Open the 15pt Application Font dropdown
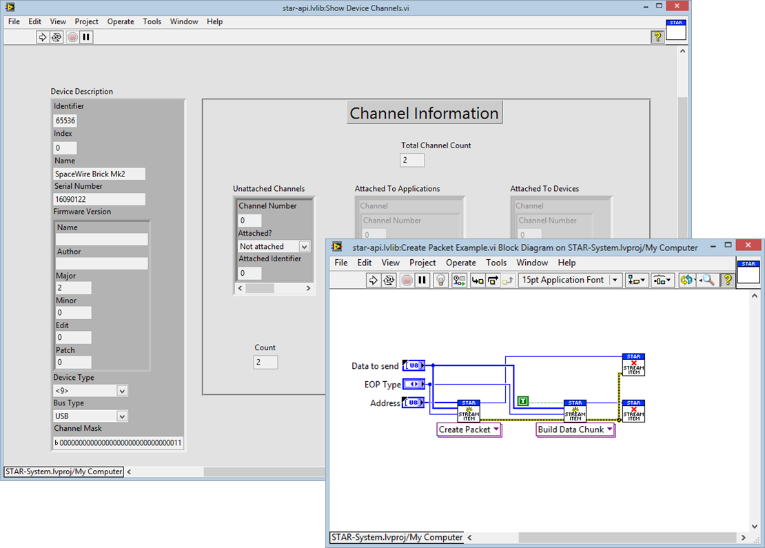Image resolution: width=765 pixels, height=548 pixels. (x=570, y=280)
